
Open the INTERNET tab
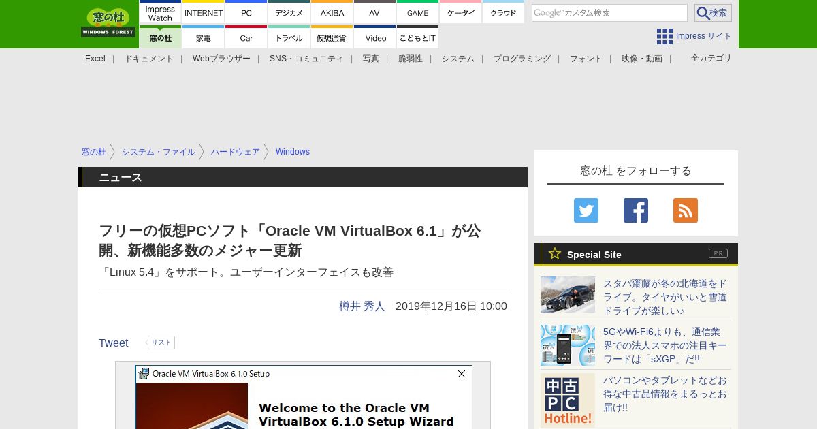(204, 12)
